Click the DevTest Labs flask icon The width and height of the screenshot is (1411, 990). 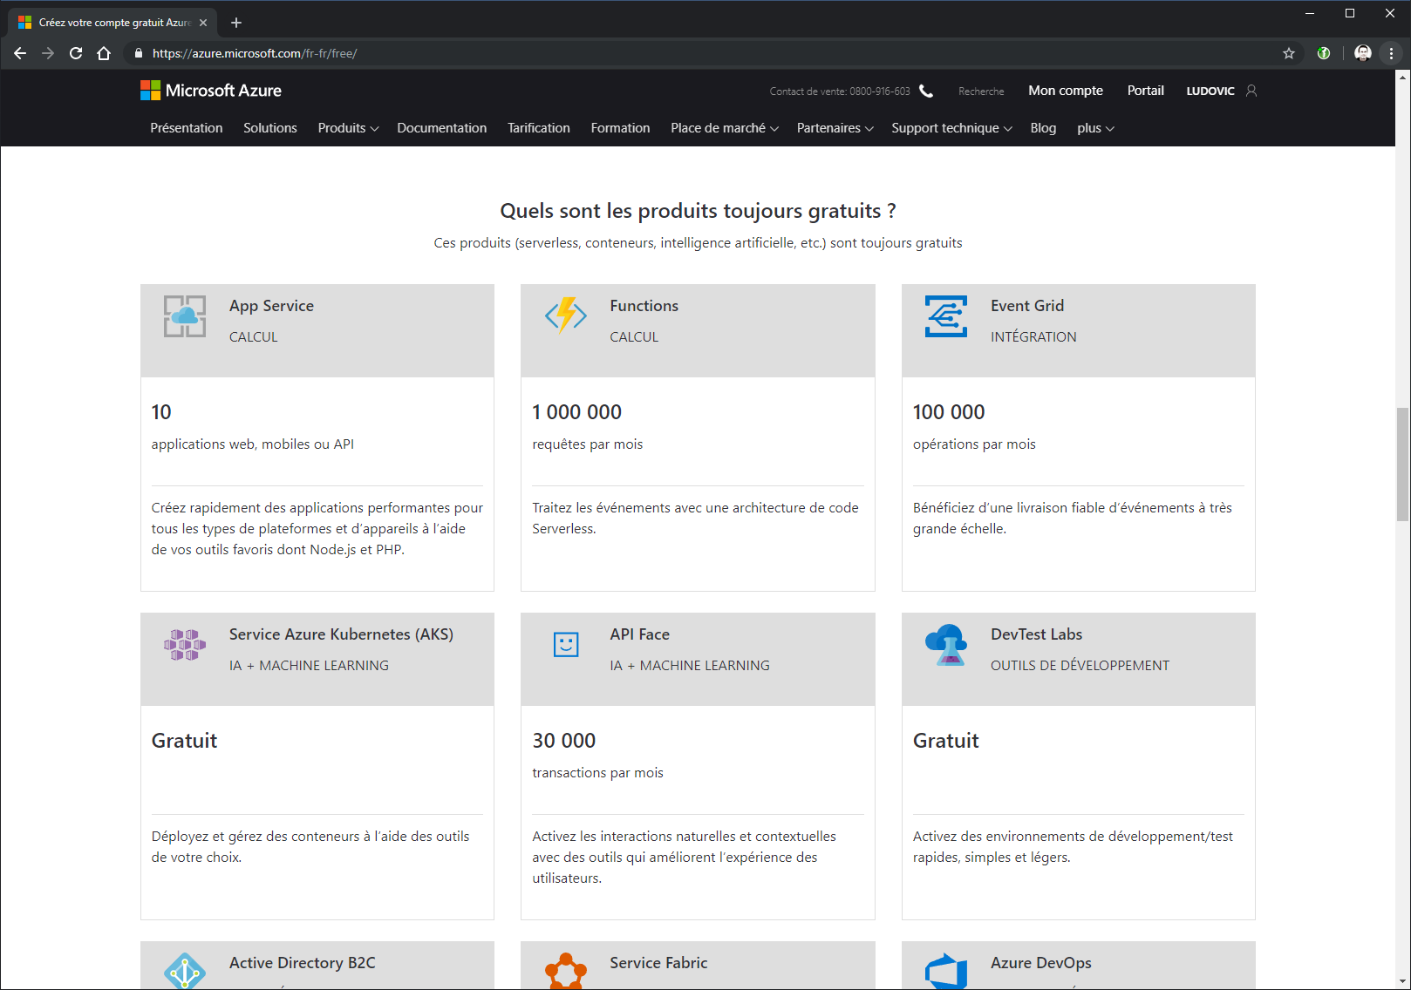click(x=946, y=645)
